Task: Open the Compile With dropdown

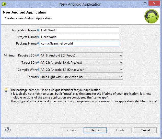Action: click(81, 70)
